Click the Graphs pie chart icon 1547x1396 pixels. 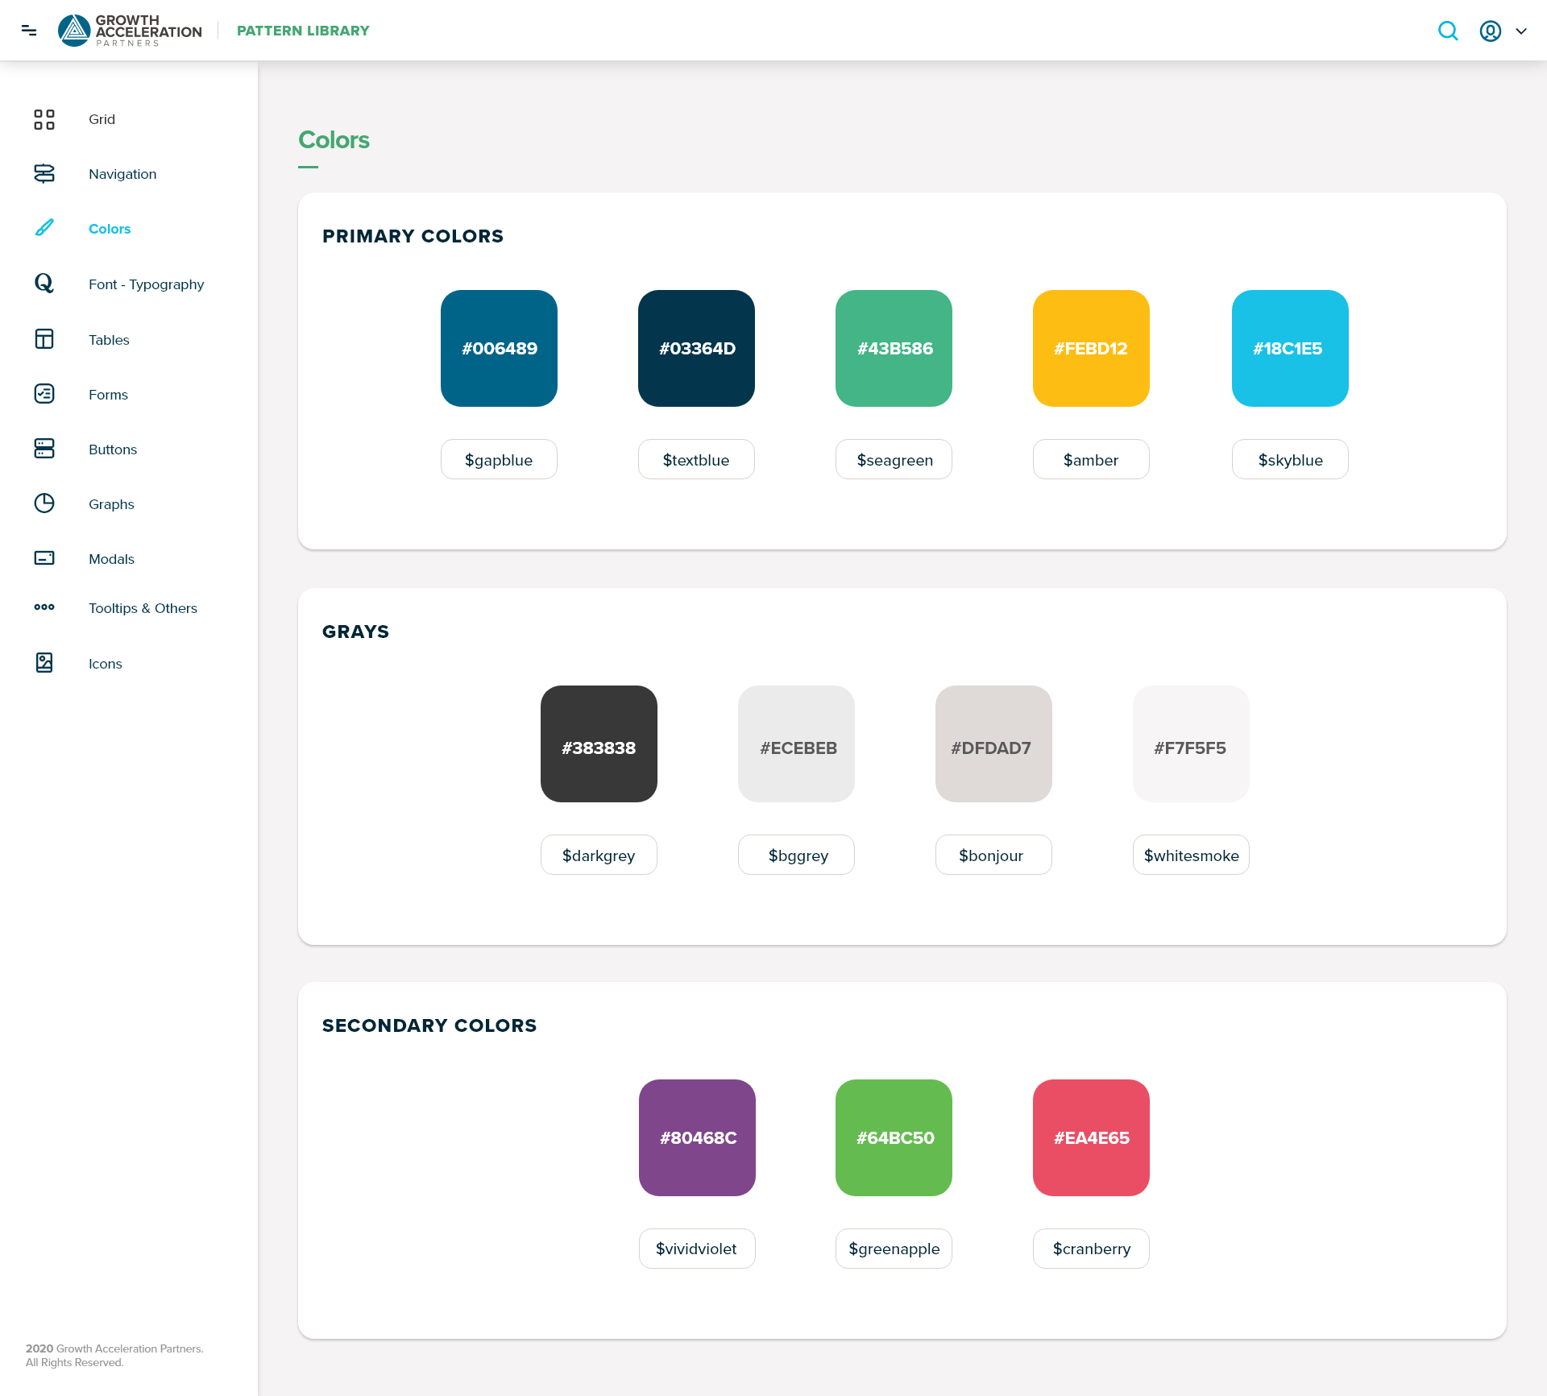44,503
